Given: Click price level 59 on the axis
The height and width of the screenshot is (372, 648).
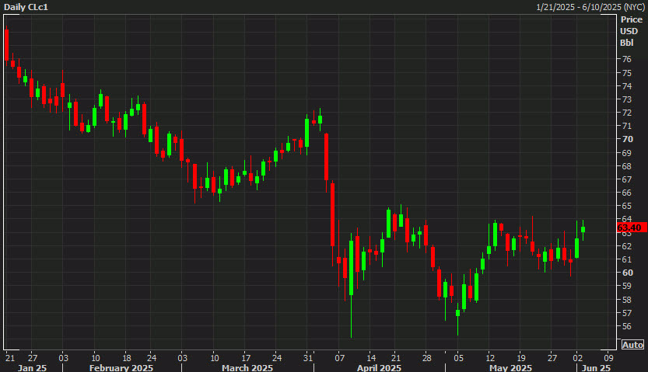Looking at the screenshot, I should tap(626, 286).
